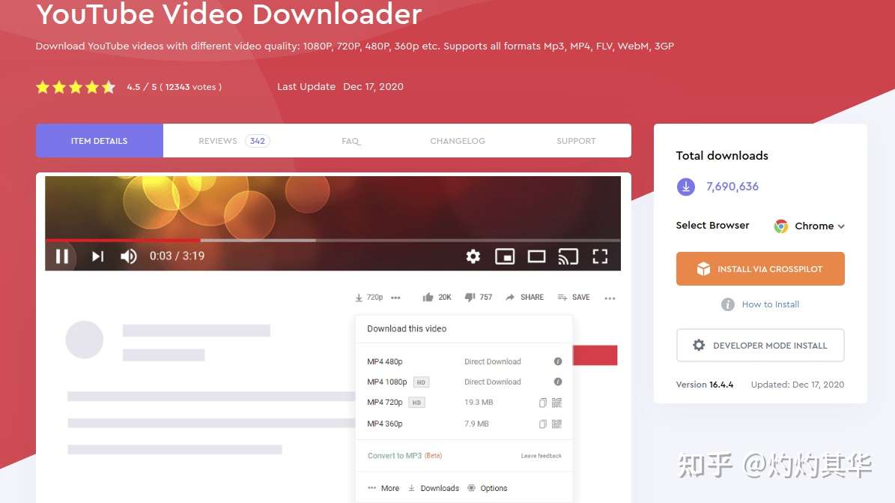
Task: Open the player settings gear icon
Action: [x=473, y=256]
